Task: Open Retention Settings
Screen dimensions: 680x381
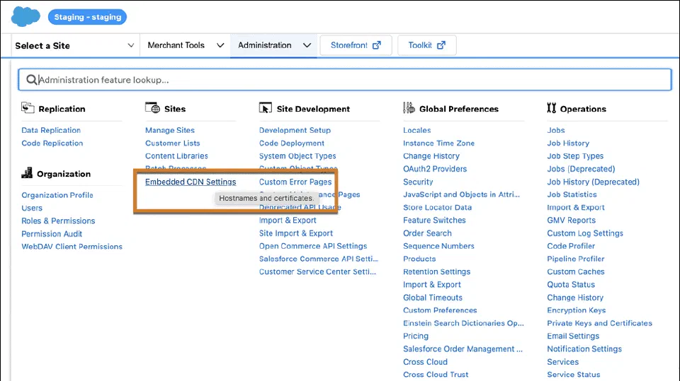Action: [x=437, y=272]
